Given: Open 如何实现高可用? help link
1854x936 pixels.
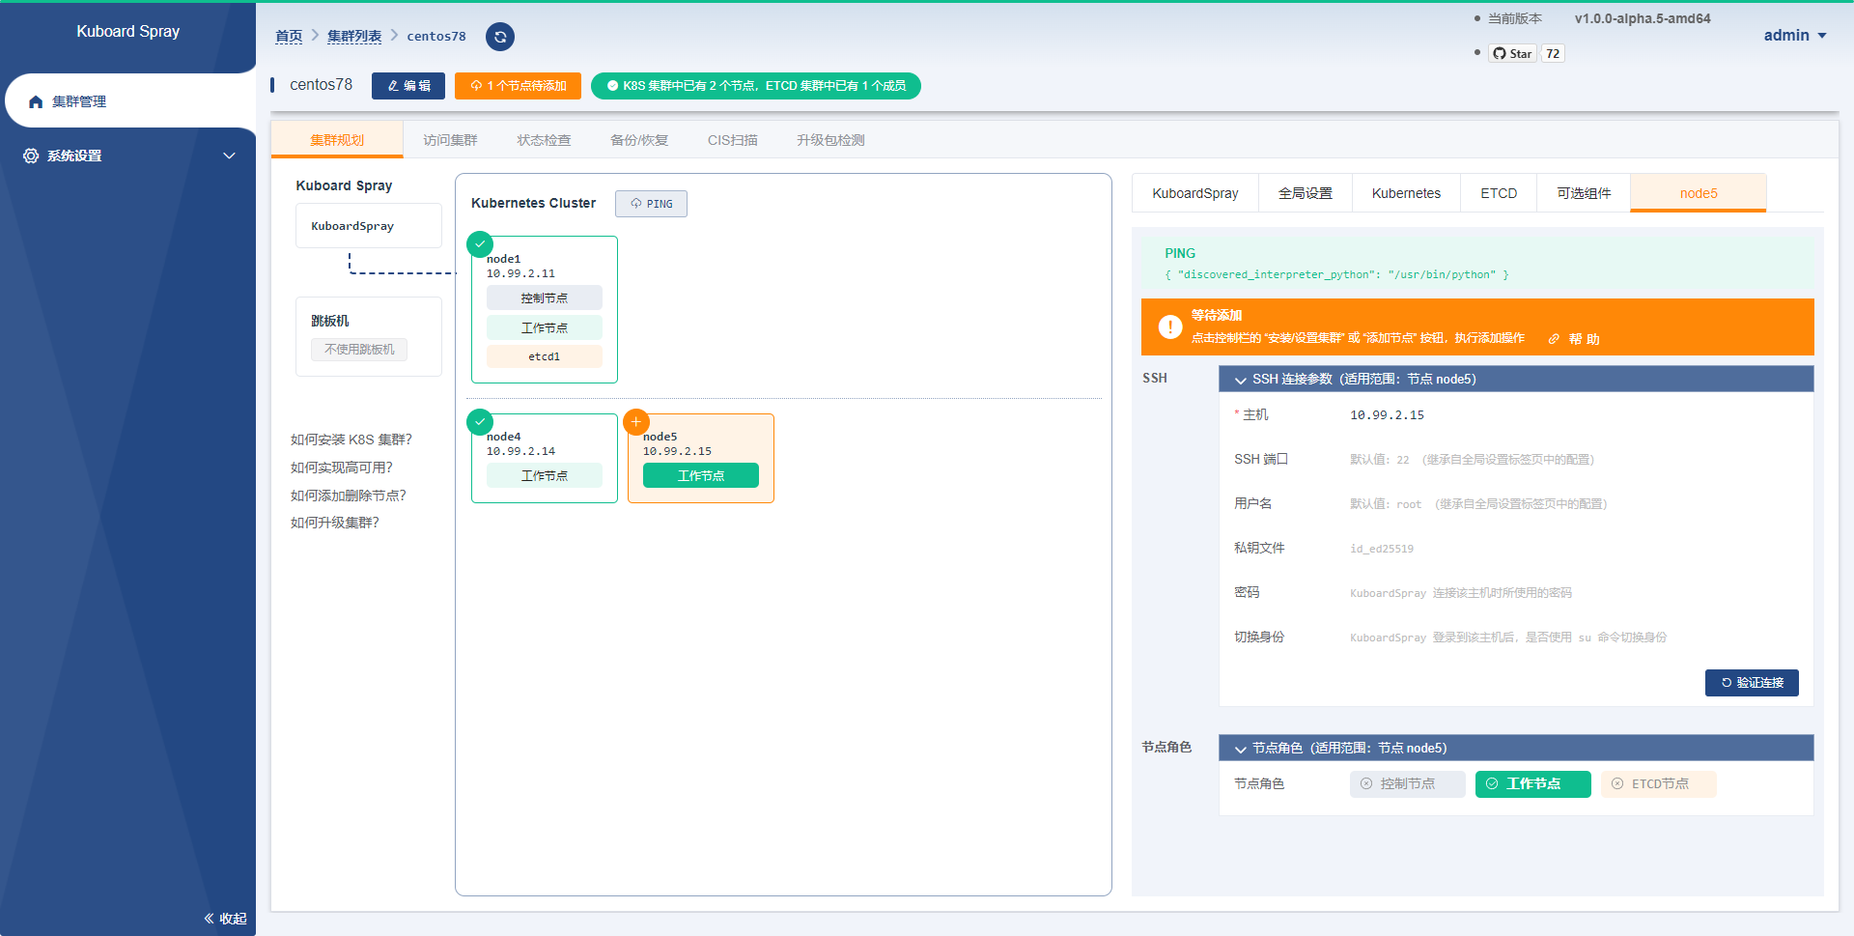Looking at the screenshot, I should click(x=342, y=468).
